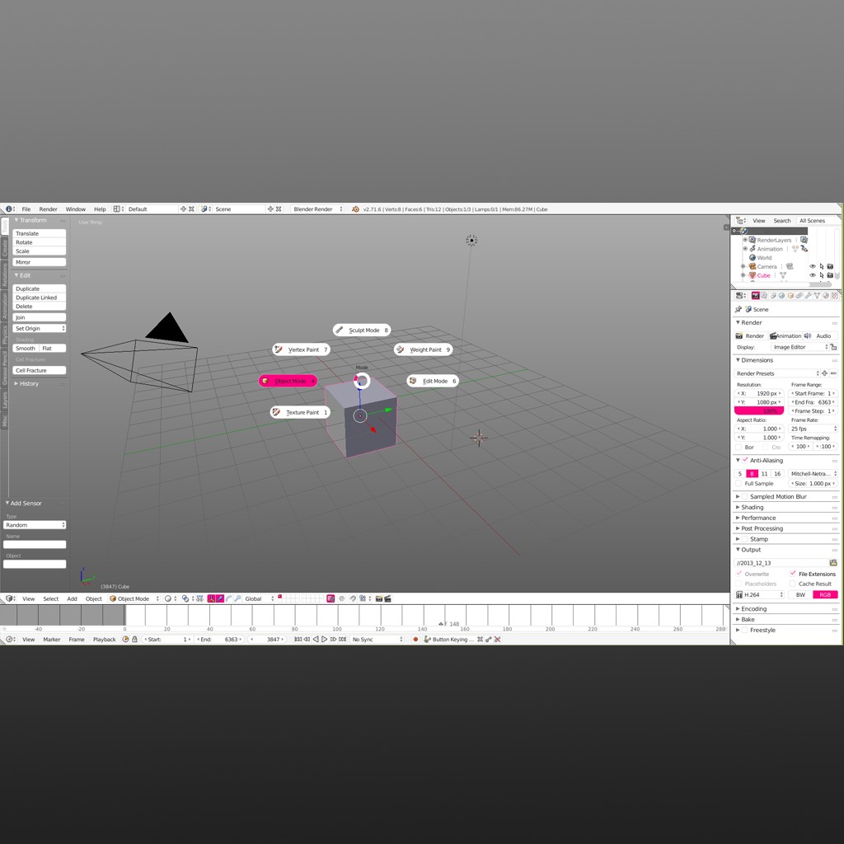The width and height of the screenshot is (844, 844).
Task: Open the World properties tab
Action: [781, 295]
